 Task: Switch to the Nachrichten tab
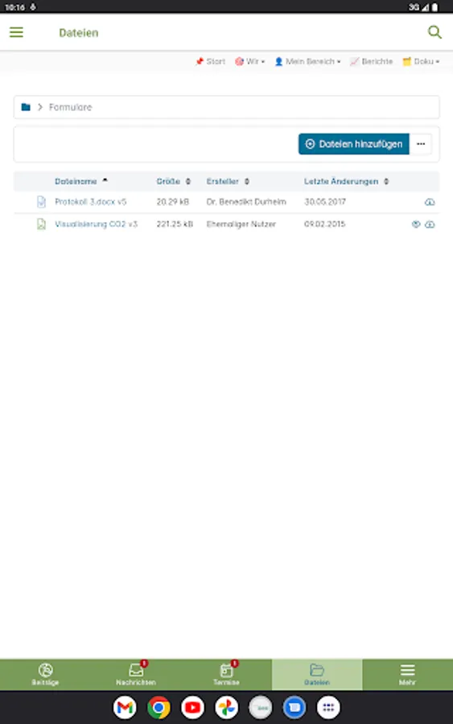pyautogui.click(x=136, y=675)
